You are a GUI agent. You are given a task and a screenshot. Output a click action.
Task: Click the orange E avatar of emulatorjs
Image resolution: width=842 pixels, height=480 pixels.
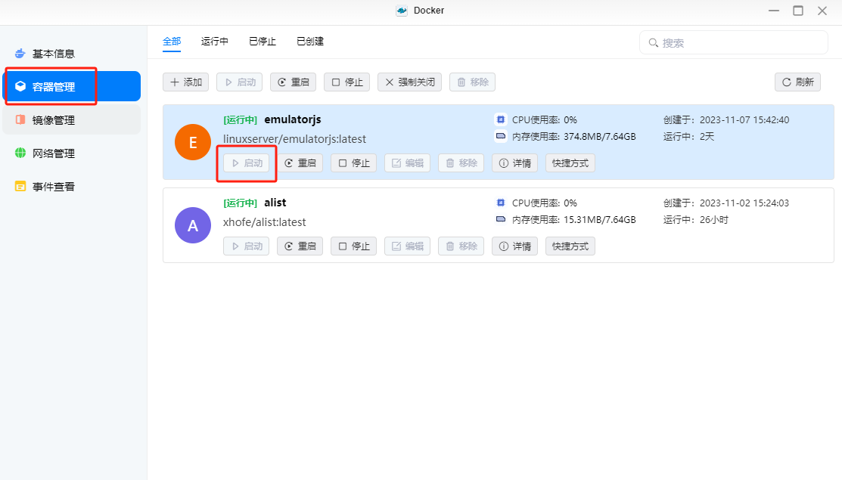coord(193,142)
